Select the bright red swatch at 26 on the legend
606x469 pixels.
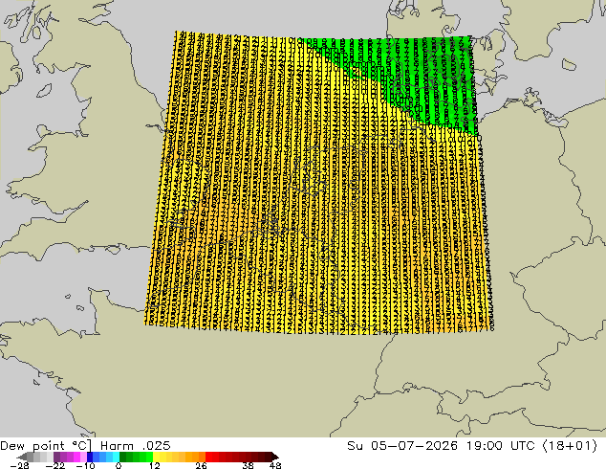208,457
